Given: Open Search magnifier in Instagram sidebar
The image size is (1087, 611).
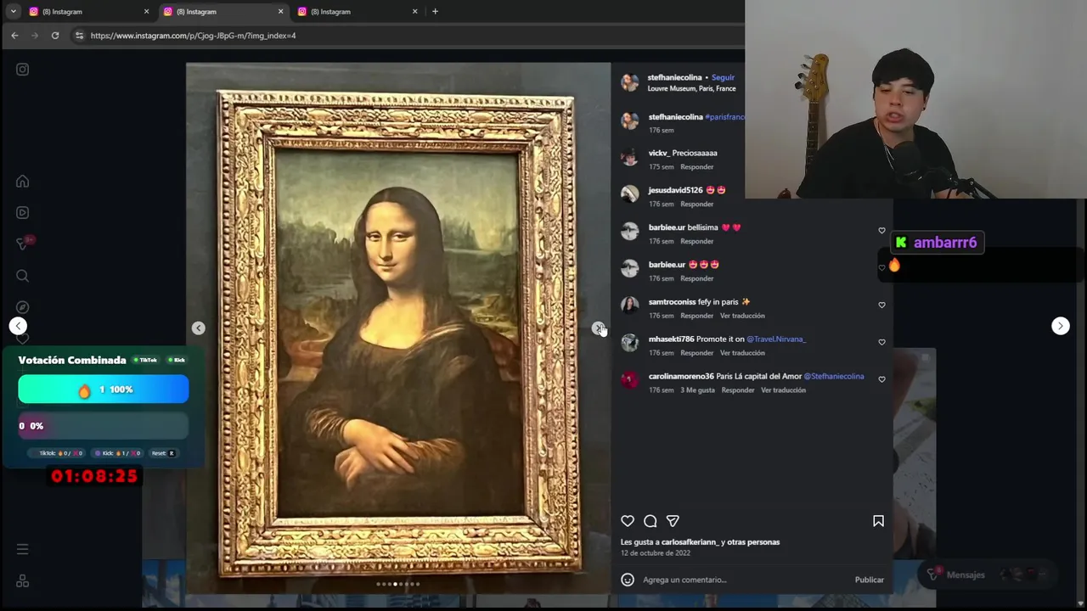Looking at the screenshot, I should pyautogui.click(x=23, y=276).
